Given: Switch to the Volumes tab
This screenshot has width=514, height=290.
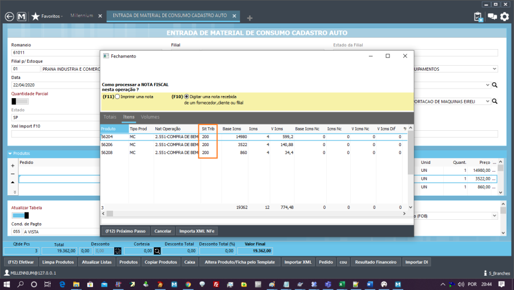Looking at the screenshot, I should click(x=150, y=117).
